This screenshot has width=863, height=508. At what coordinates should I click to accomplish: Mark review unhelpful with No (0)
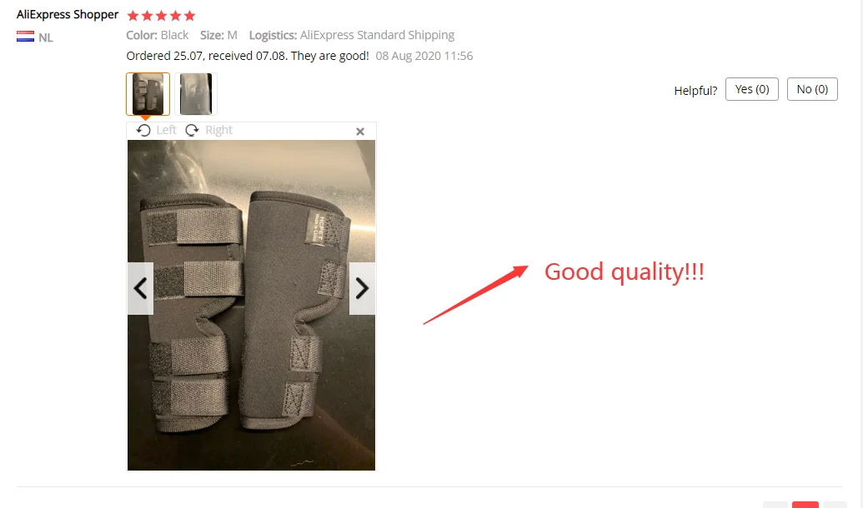812,89
